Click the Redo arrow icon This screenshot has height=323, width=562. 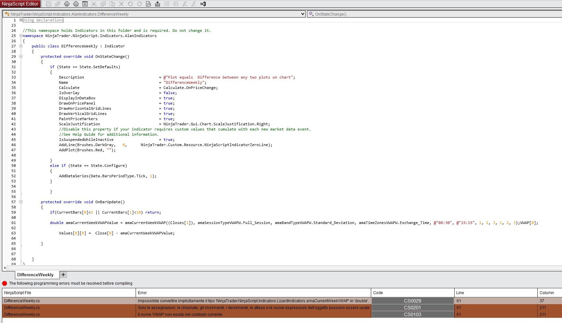pos(140,4)
